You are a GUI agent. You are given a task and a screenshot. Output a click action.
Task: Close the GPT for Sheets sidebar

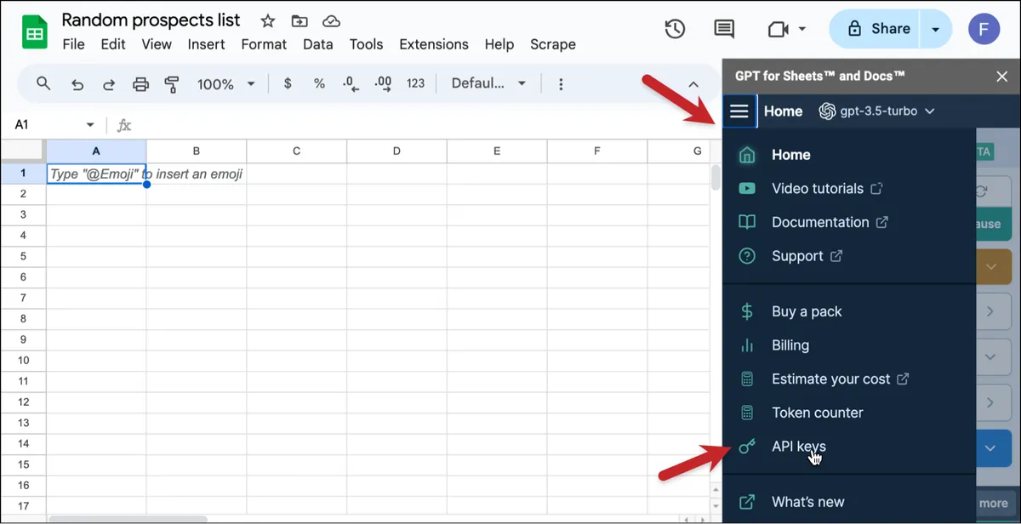pyautogui.click(x=1001, y=77)
